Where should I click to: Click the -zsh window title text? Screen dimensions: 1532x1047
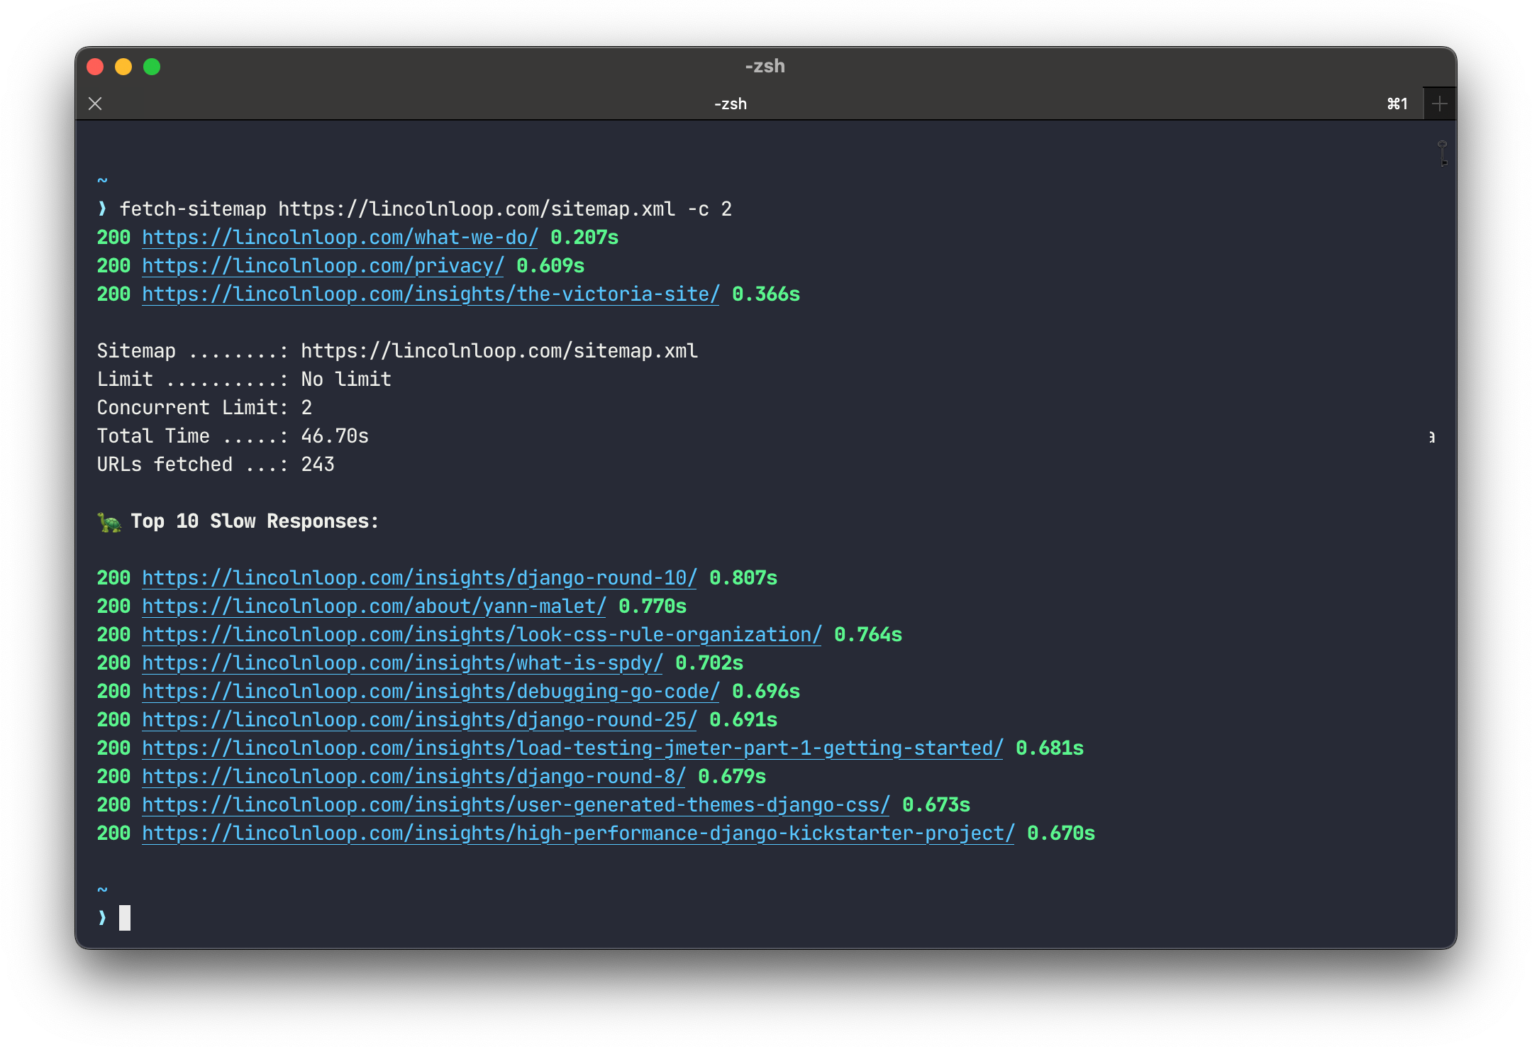(x=765, y=67)
